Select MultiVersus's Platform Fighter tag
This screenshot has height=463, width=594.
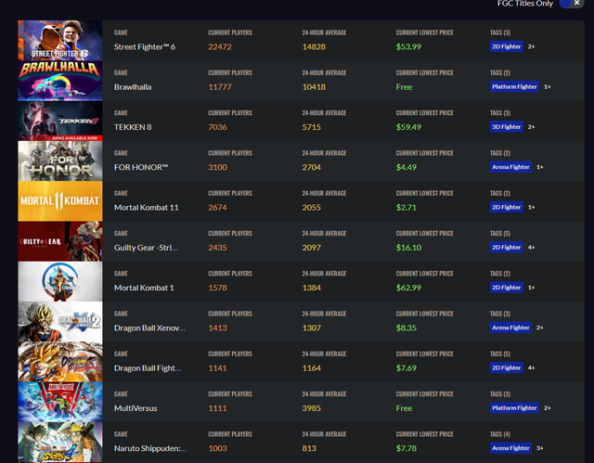pyautogui.click(x=514, y=407)
